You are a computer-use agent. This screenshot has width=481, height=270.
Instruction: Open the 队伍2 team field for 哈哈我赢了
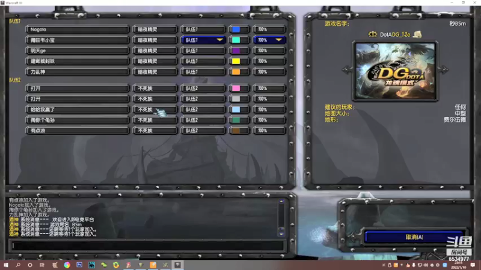[203, 109]
